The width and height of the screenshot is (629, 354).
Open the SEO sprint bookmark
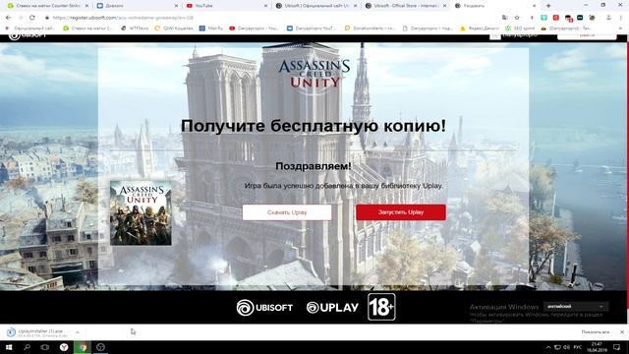point(520,29)
